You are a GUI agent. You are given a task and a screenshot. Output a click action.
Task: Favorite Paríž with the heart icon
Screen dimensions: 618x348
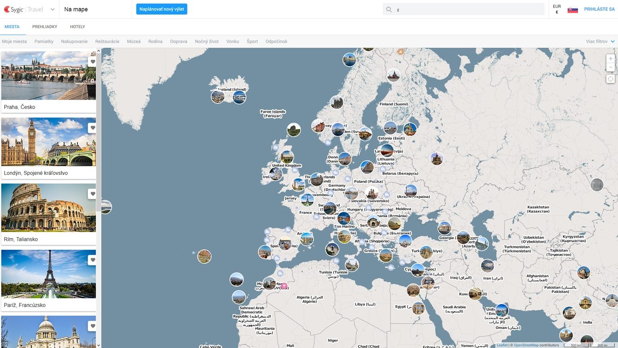pos(93,260)
